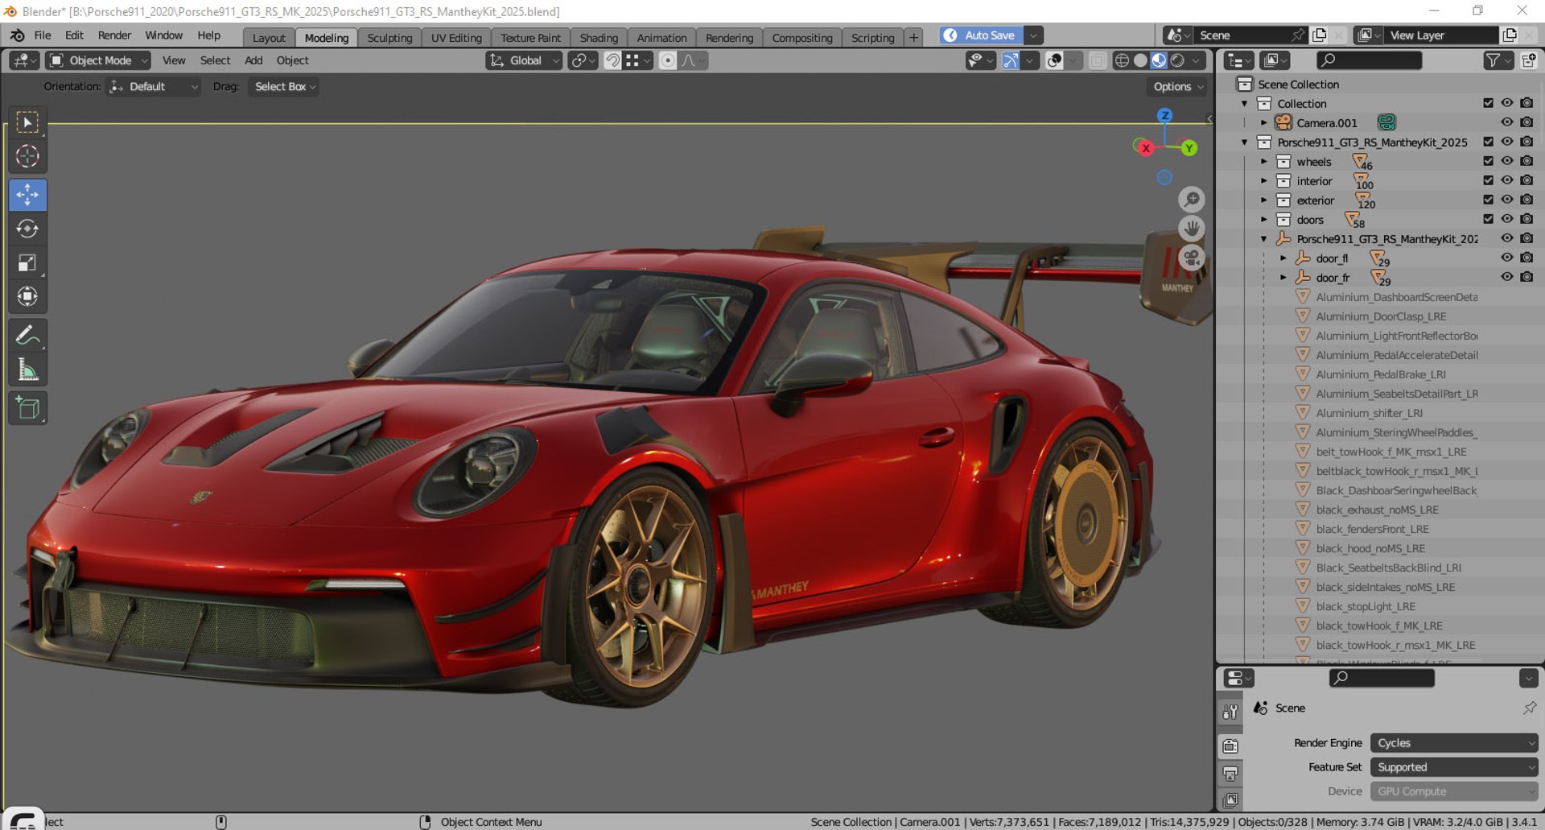Open the Global transform orientation dropdown
The height and width of the screenshot is (830, 1545).
[524, 60]
